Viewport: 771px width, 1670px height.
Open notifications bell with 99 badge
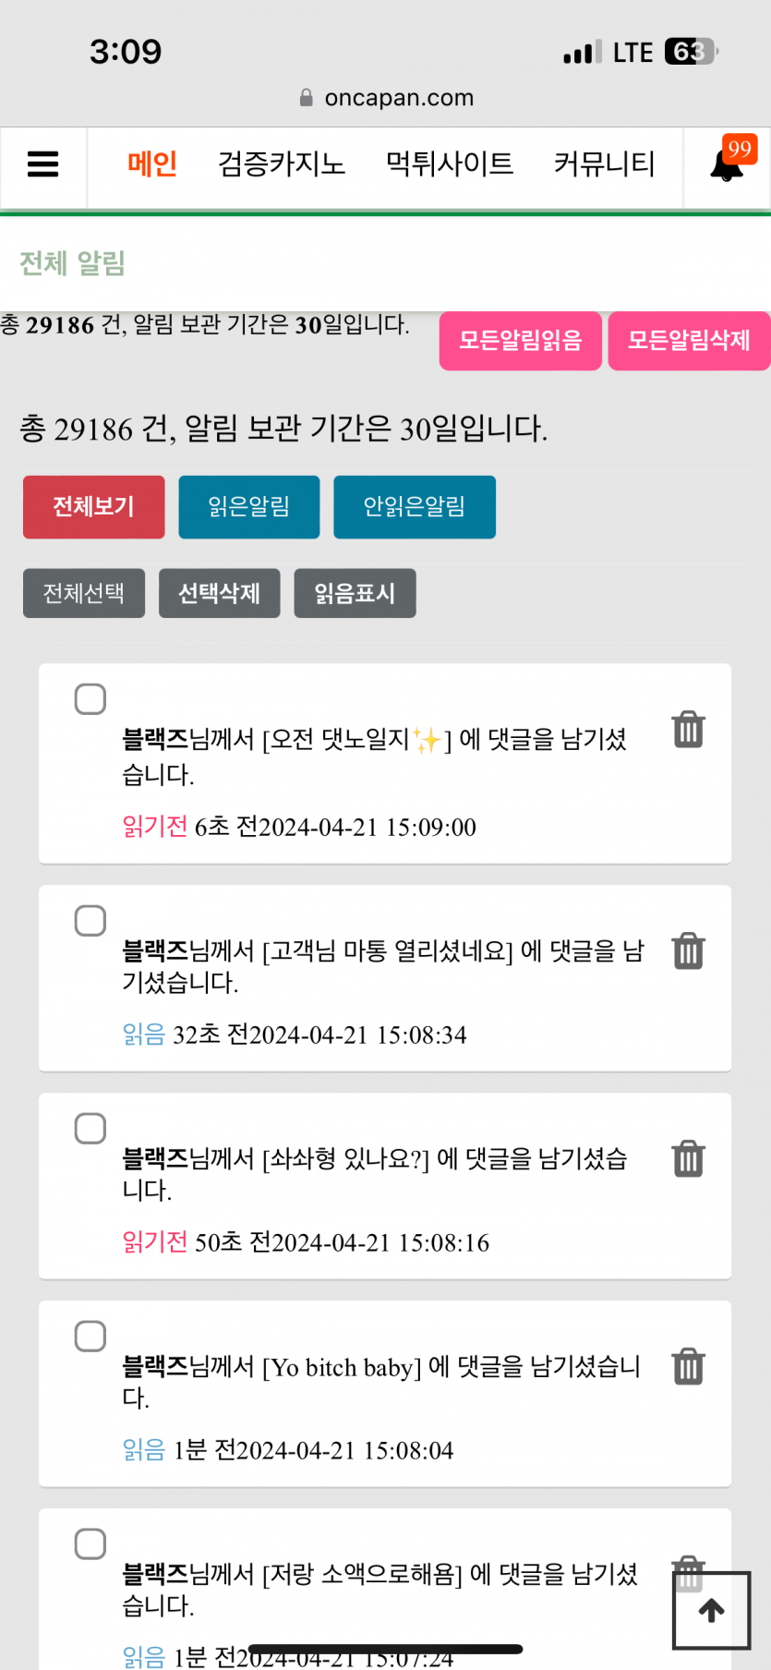(x=728, y=164)
